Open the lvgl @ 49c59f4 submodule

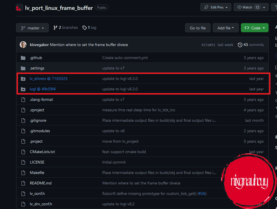coord(43,89)
